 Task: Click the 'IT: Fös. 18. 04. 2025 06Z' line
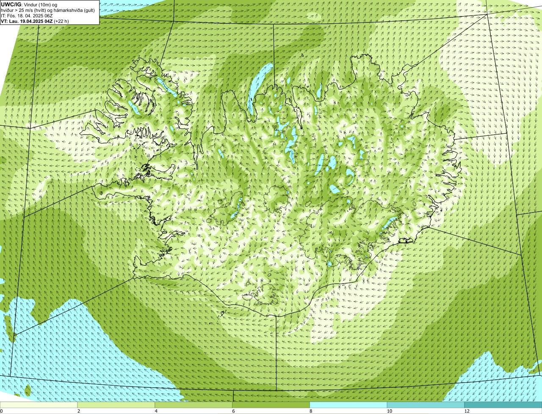pos(27,16)
